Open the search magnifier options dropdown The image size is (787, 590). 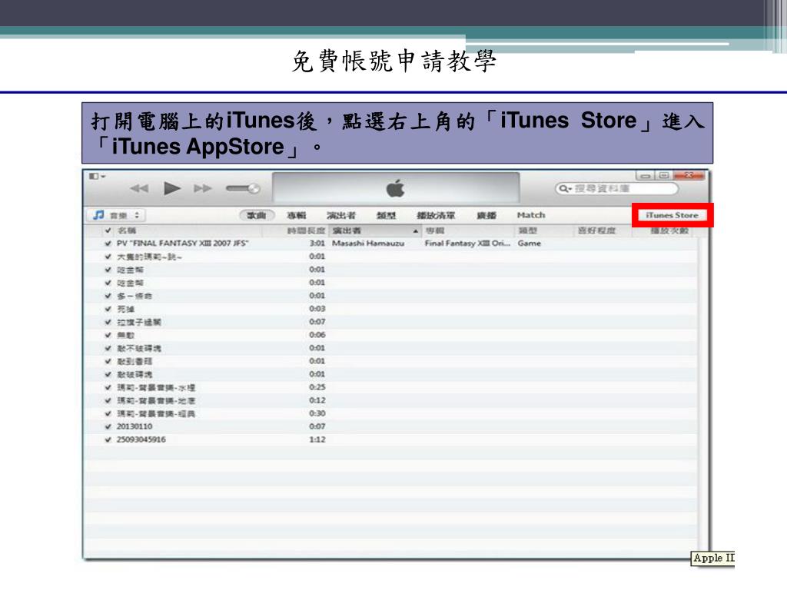pyautogui.click(x=566, y=189)
